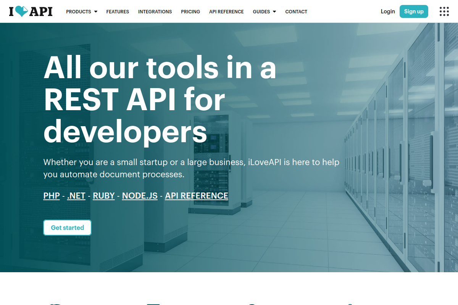Viewport: 458px width, 305px height.
Task: Open the NODE.JS library link
Action: click(x=140, y=196)
